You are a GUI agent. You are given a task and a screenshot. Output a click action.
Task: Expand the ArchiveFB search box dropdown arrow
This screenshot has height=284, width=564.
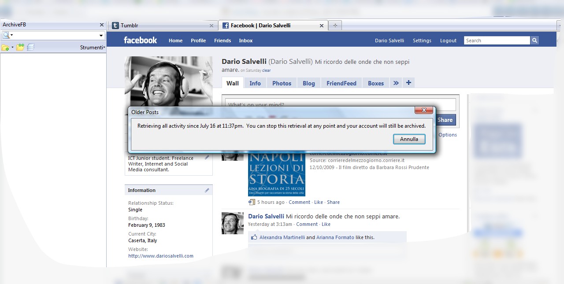[101, 35]
